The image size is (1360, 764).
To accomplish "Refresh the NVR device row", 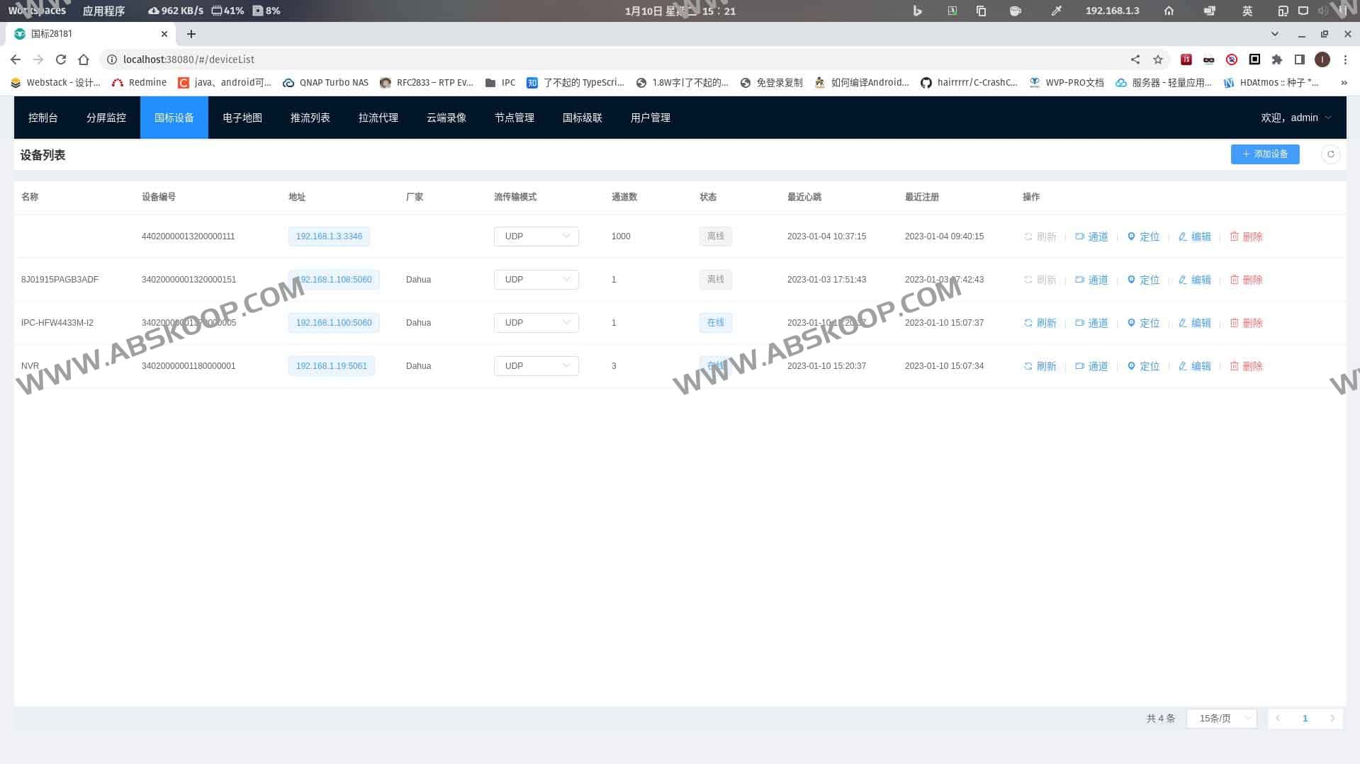I will pyautogui.click(x=1040, y=366).
